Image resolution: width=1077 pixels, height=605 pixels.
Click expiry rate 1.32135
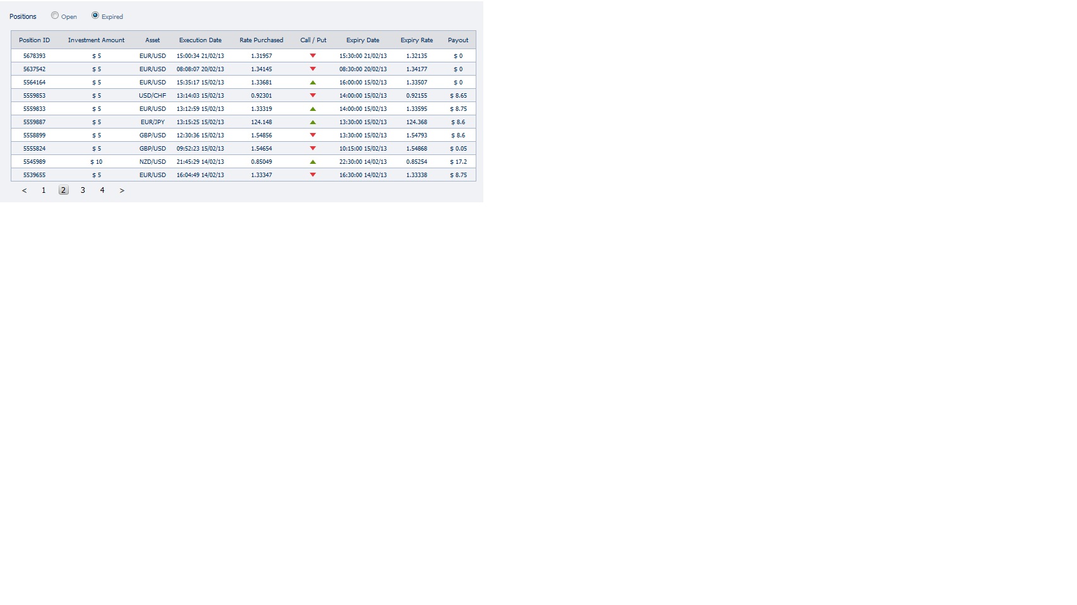tap(416, 56)
